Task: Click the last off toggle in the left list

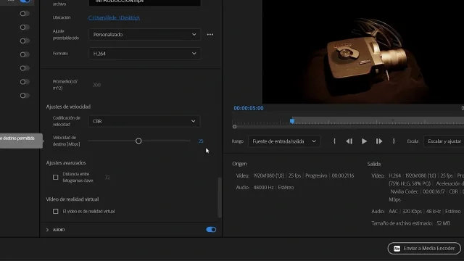Action: (25, 95)
